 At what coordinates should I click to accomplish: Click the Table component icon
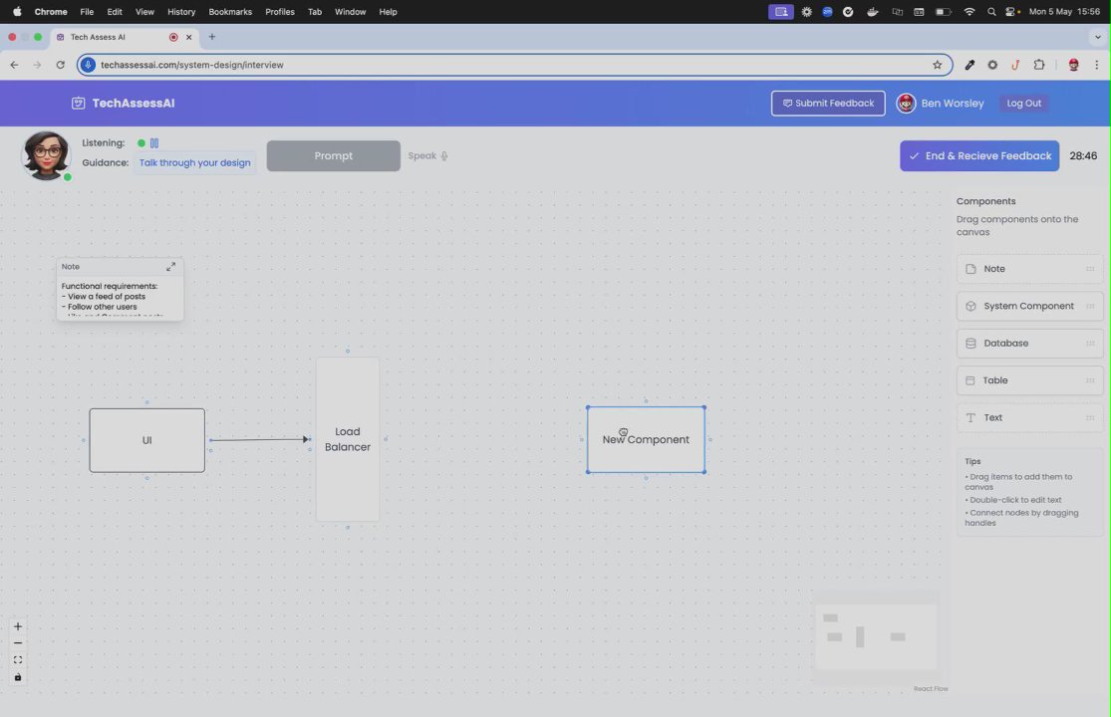[x=970, y=380]
